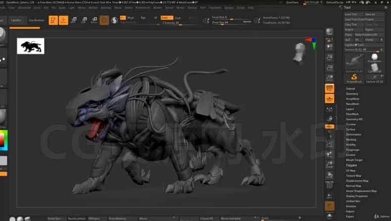391x221 pixels.
Task: Click the Transp transparency icon in right shelf
Action: 329,196
